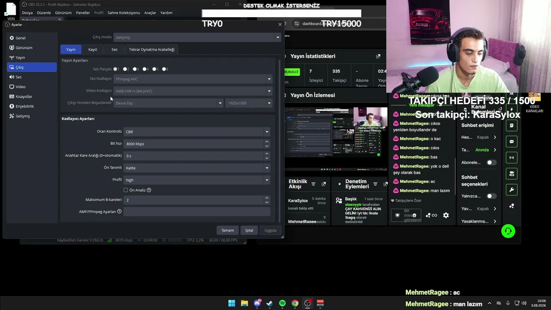Open Ön Tanımlı Kalite dropdown
The height and width of the screenshot is (310, 551).
[x=197, y=168]
